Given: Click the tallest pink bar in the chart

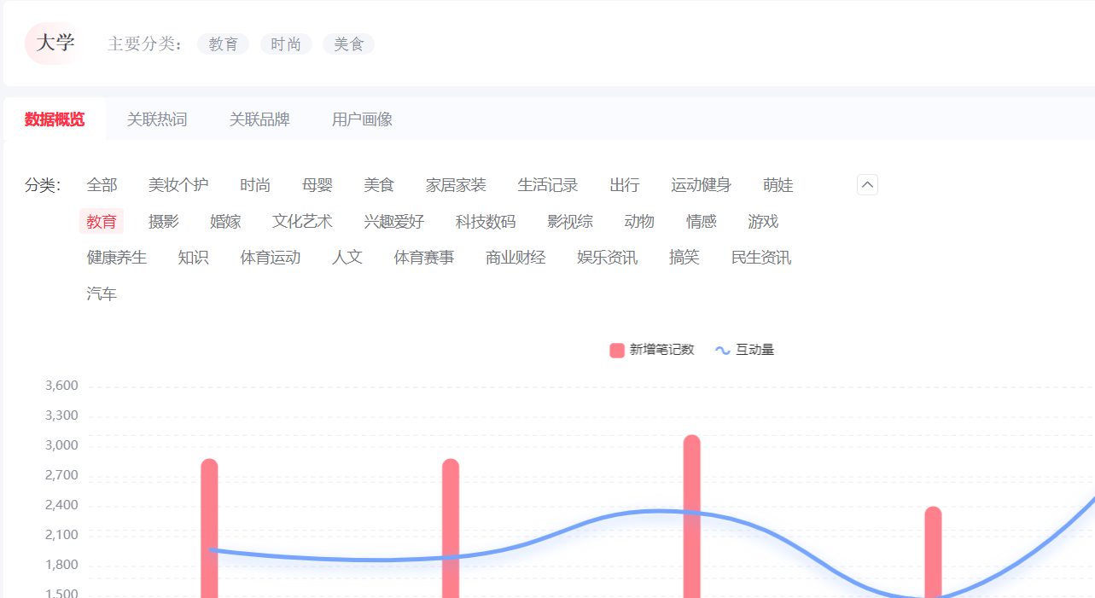Looking at the screenshot, I should tap(692, 516).
